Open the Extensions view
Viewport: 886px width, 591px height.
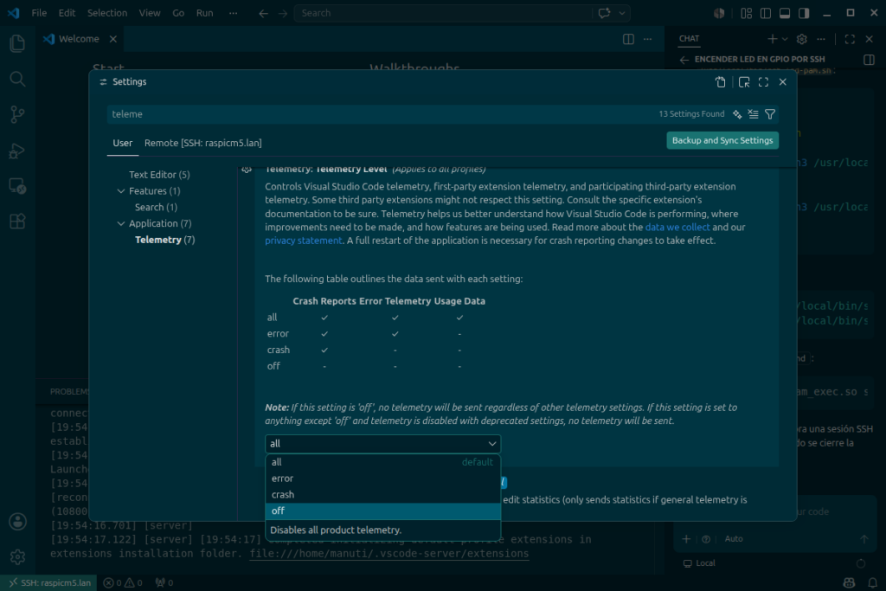click(x=17, y=222)
